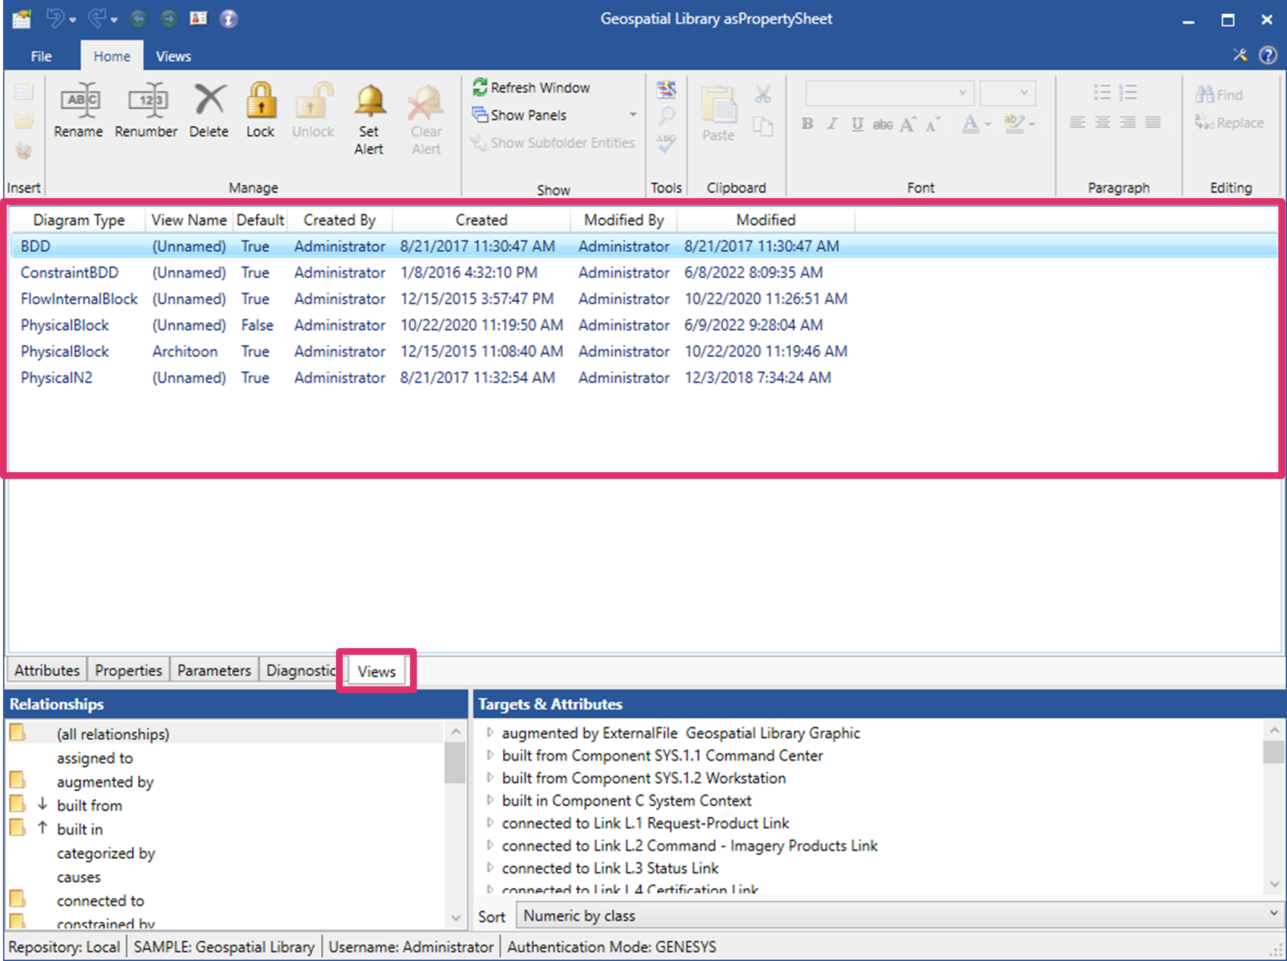
Task: Click the Delete X icon
Action: point(209,100)
